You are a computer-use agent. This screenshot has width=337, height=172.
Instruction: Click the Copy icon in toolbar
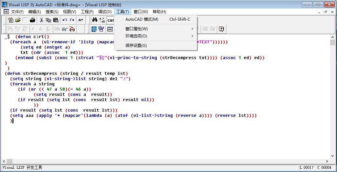pyautogui.click(x=49, y=20)
